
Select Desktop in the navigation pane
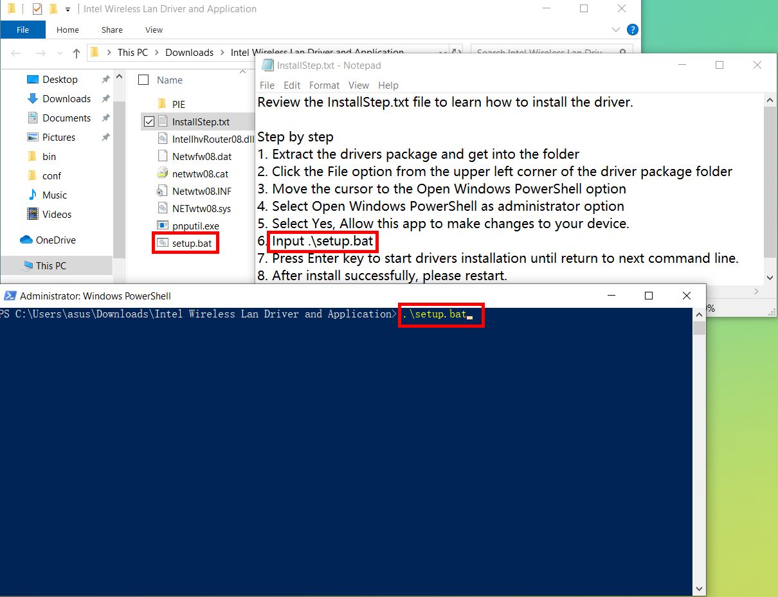[60, 80]
